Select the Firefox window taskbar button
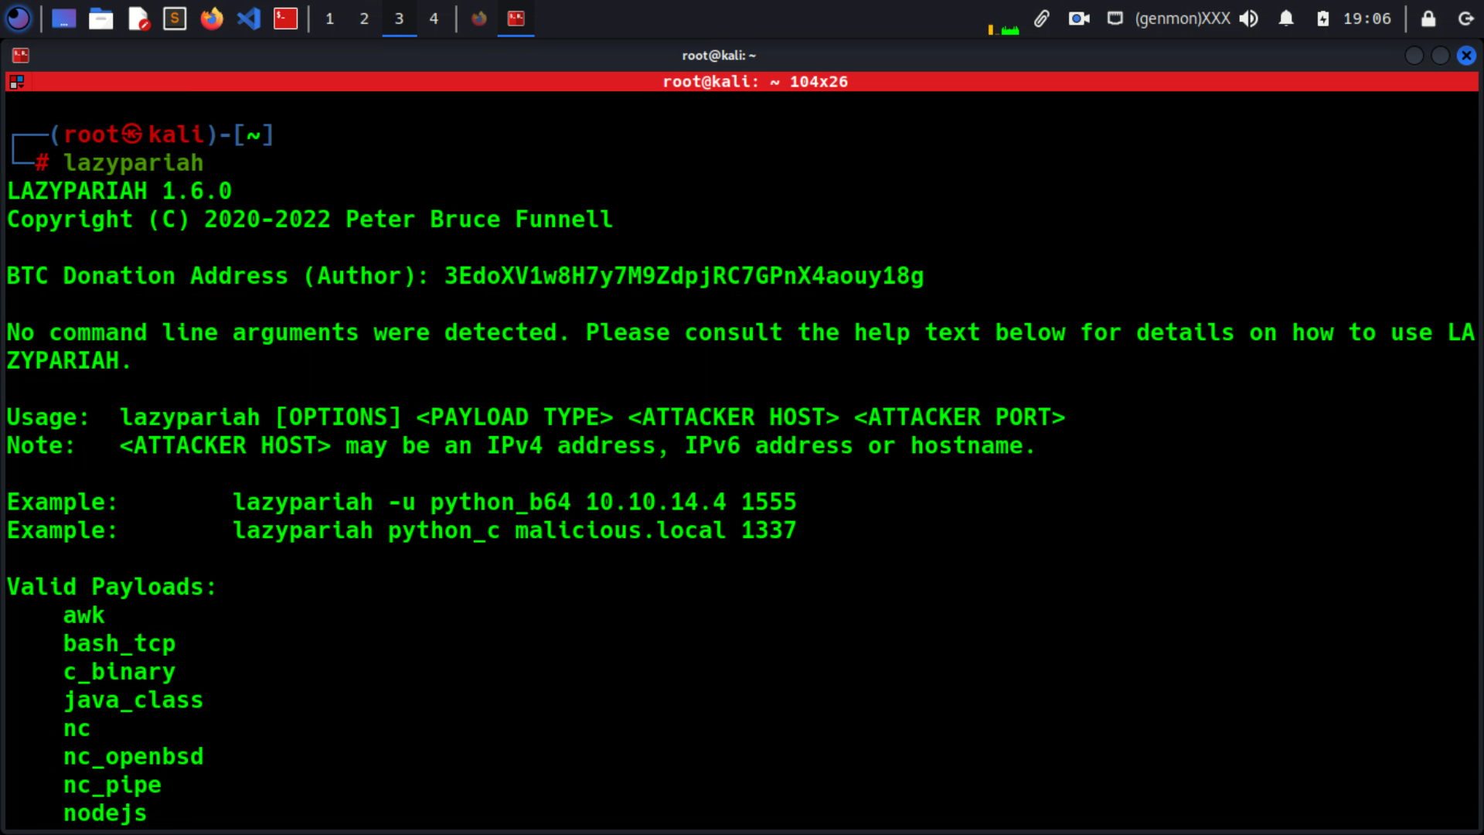 479,18
